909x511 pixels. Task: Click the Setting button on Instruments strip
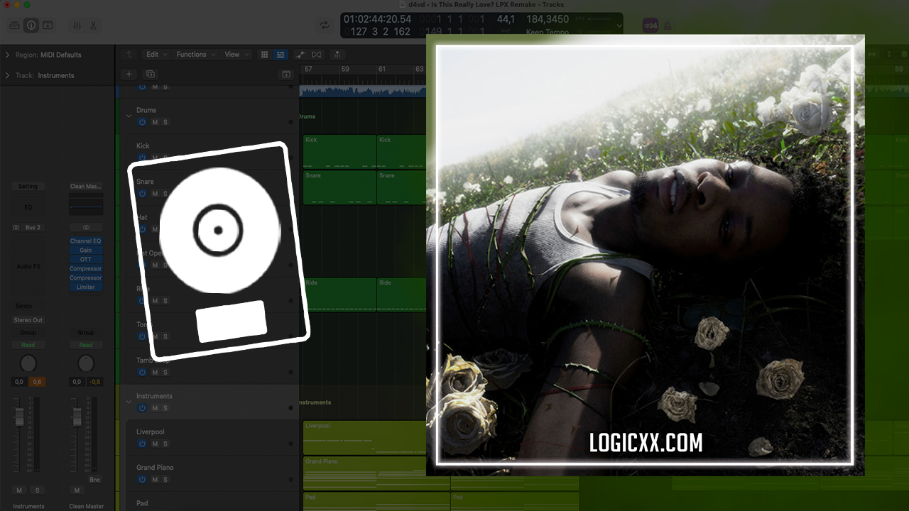click(x=28, y=186)
